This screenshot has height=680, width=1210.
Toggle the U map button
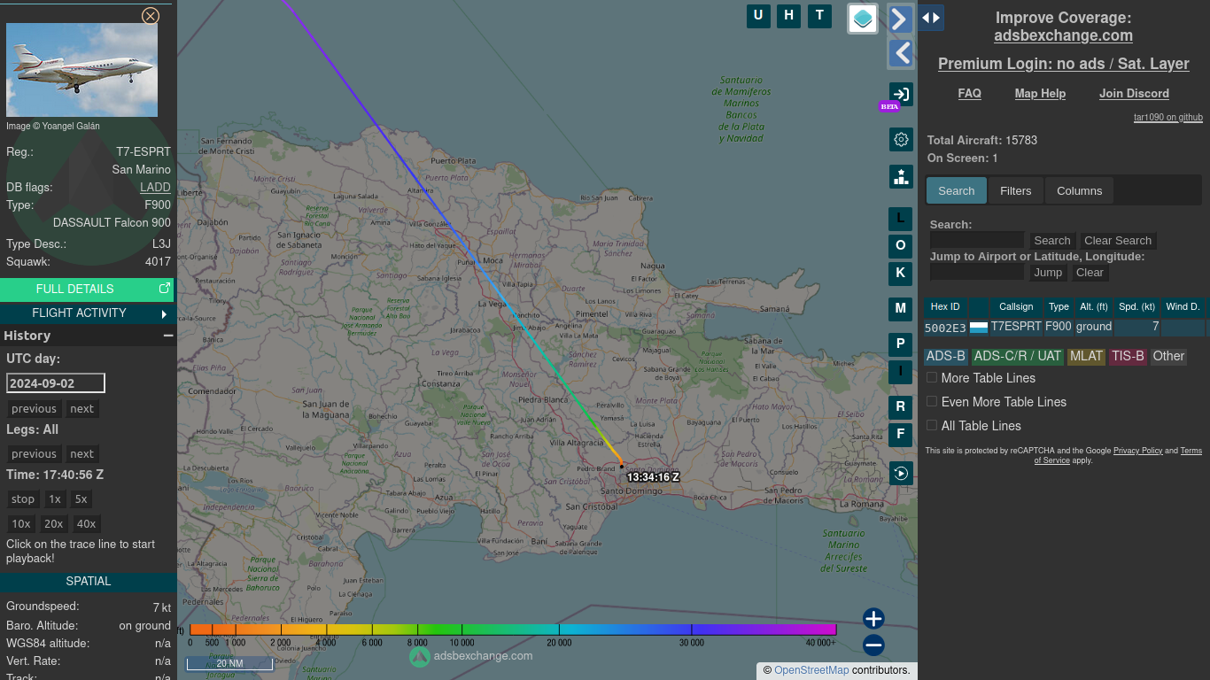click(x=758, y=15)
